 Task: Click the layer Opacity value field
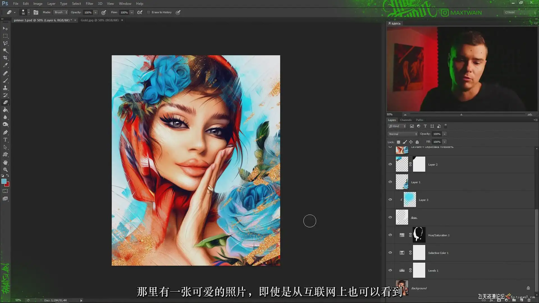[x=437, y=134]
